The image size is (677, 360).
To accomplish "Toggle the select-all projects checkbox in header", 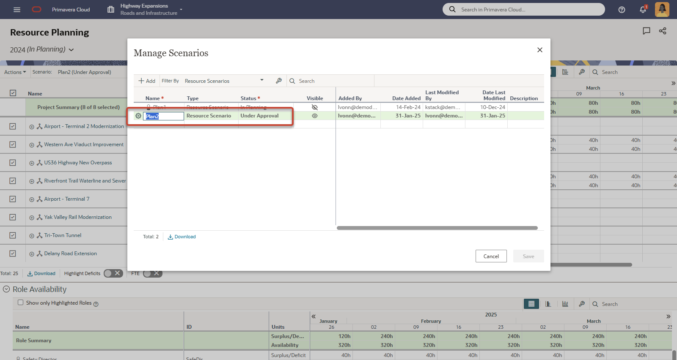I will pos(13,93).
